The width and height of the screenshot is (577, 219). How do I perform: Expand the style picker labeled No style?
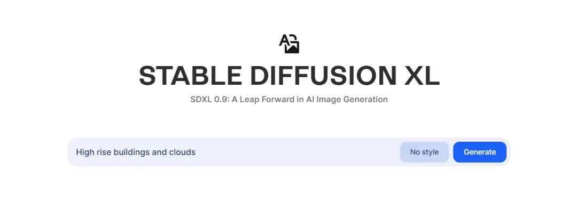tap(424, 152)
